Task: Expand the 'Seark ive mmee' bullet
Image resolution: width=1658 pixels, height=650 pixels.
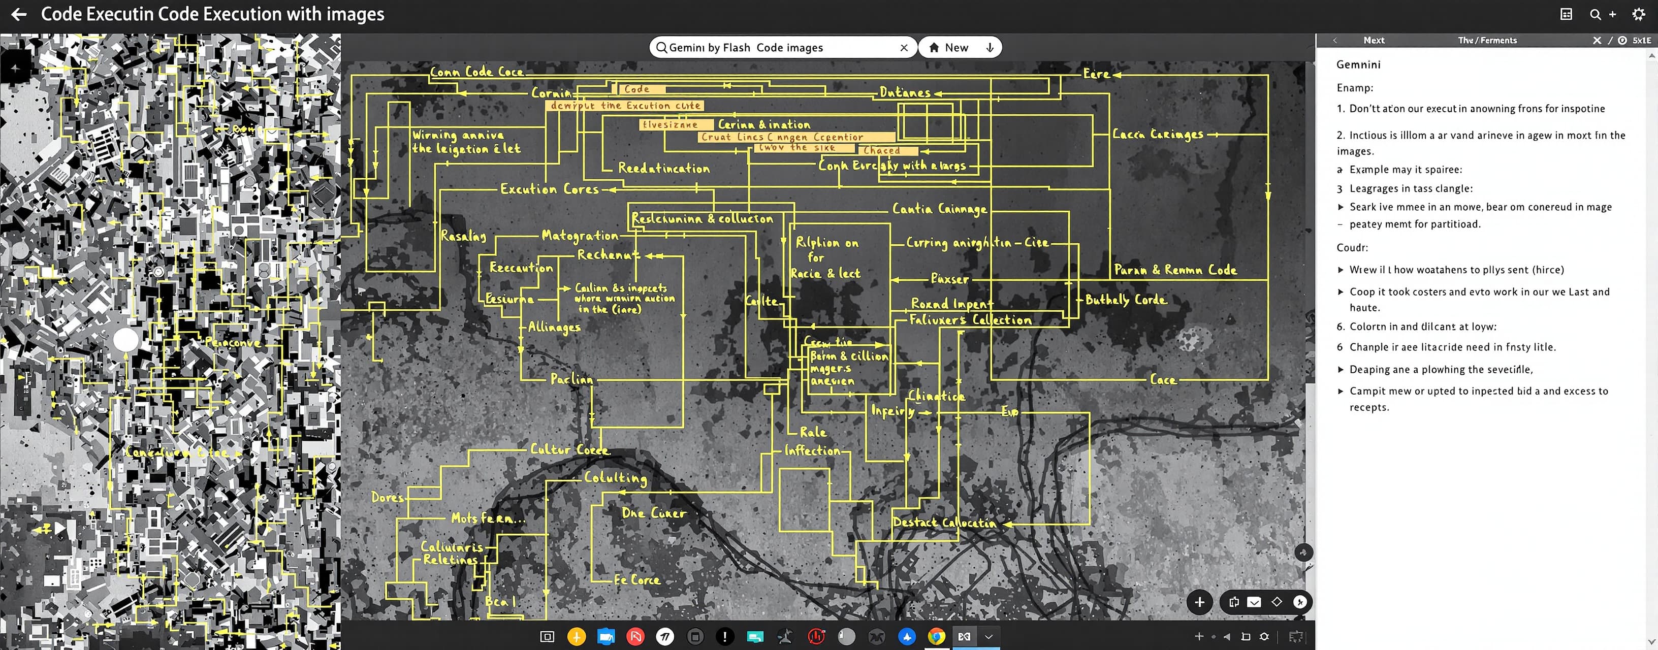Action: point(1341,207)
